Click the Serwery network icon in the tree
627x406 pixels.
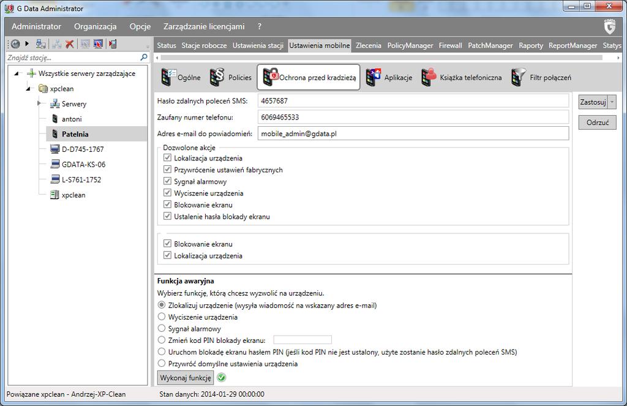[x=54, y=103]
